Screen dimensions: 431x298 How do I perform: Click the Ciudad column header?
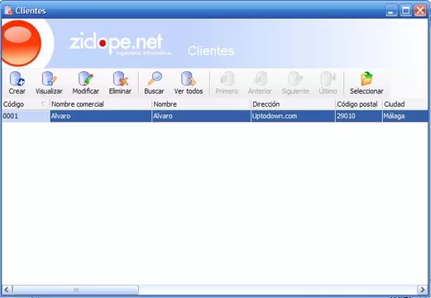[x=405, y=104]
